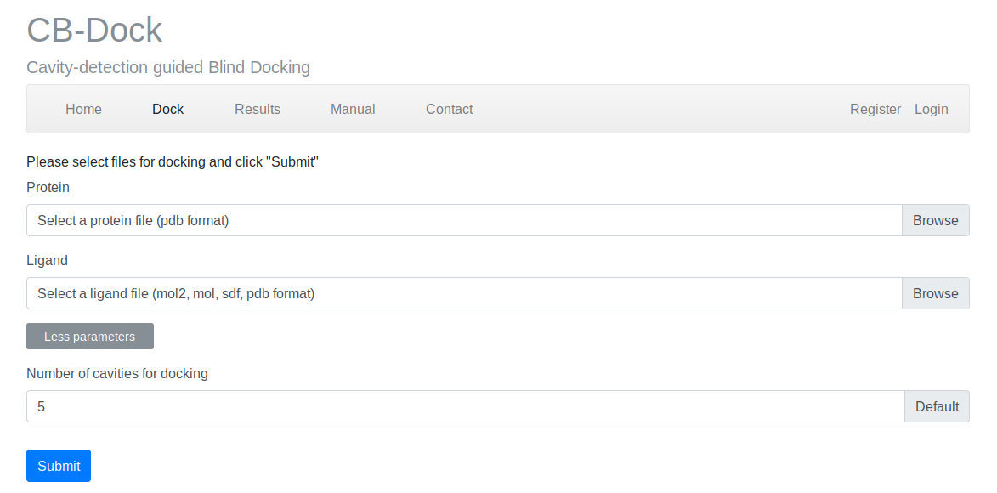Click the Register link
This screenshot has height=493, width=997.
pos(875,109)
